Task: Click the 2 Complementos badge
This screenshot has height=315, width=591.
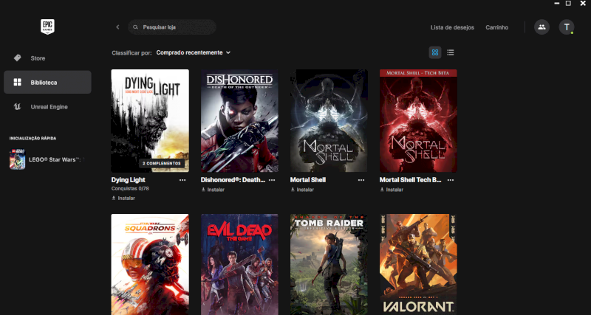Action: [162, 163]
